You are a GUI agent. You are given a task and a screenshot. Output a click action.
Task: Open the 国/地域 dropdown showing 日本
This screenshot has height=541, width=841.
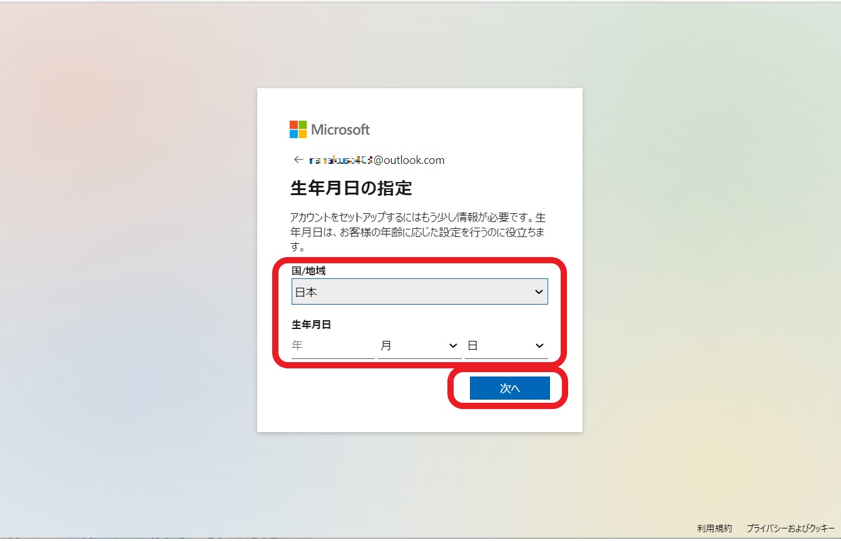tap(420, 292)
